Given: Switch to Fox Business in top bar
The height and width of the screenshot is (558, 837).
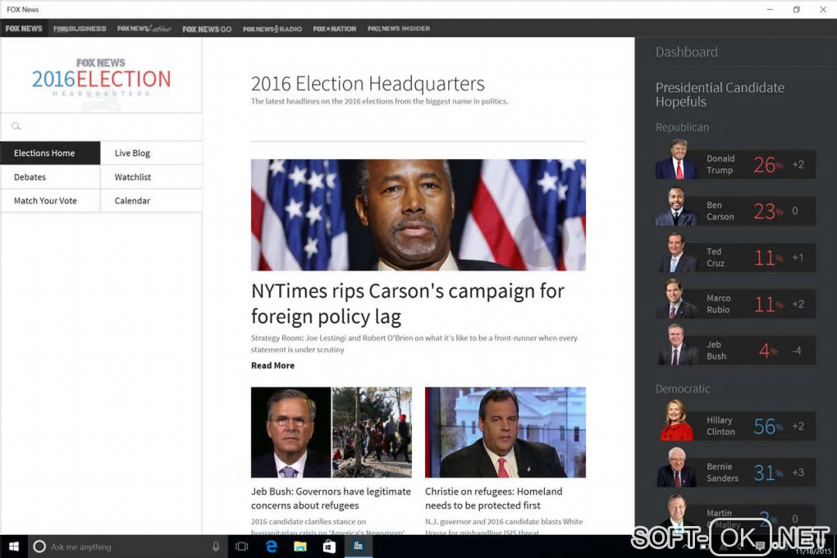Looking at the screenshot, I should coord(80,29).
